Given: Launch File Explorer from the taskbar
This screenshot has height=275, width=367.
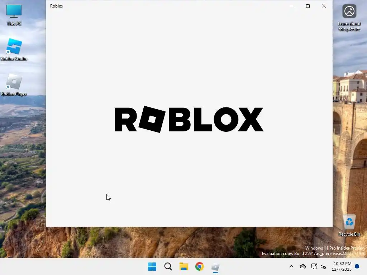Looking at the screenshot, I should point(184,266).
